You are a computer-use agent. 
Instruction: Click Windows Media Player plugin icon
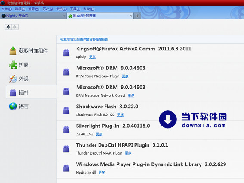tap(66, 168)
